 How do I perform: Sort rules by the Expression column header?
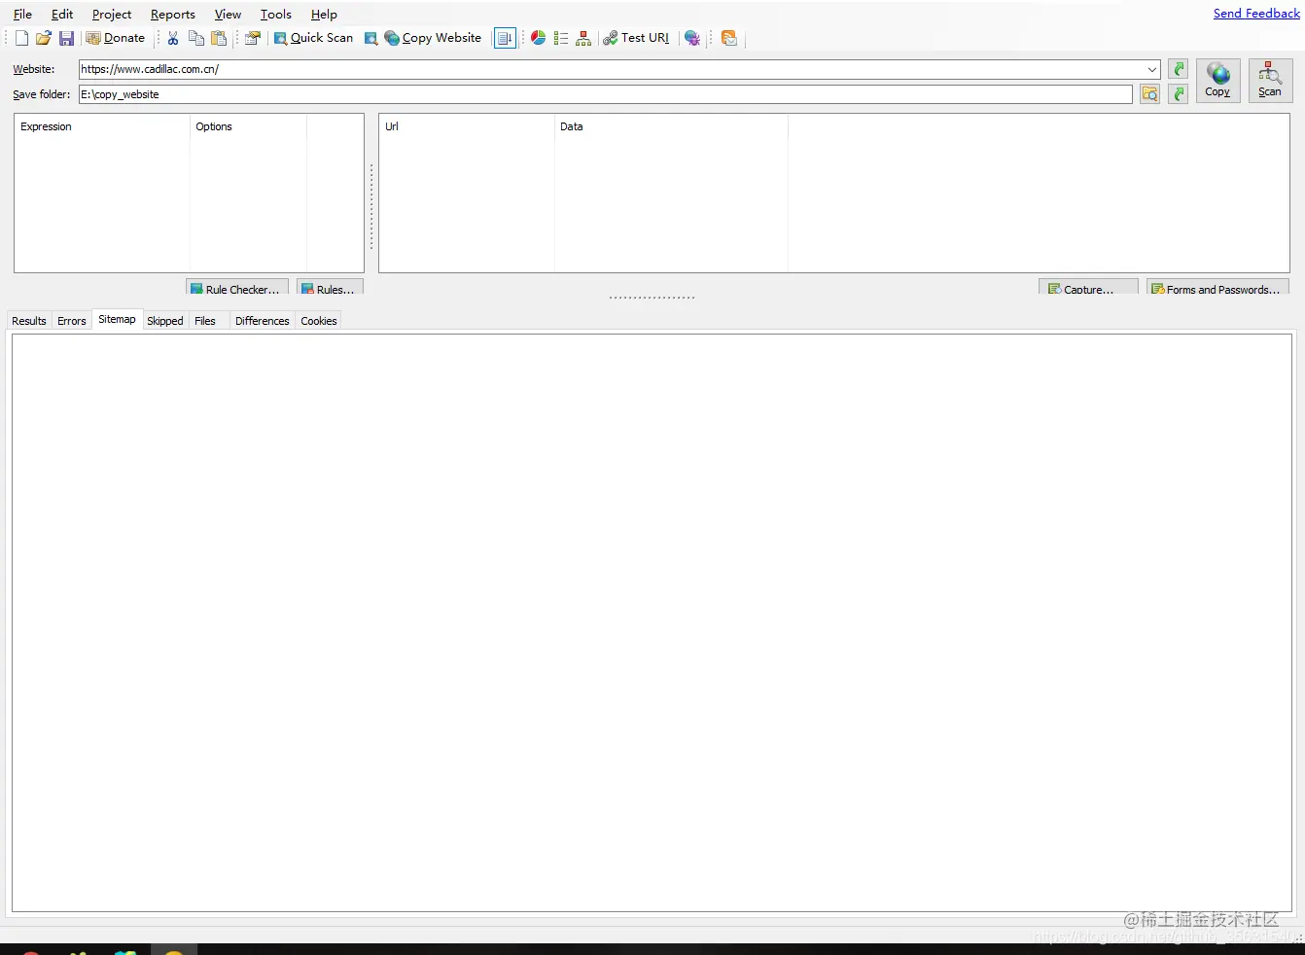pyautogui.click(x=102, y=126)
